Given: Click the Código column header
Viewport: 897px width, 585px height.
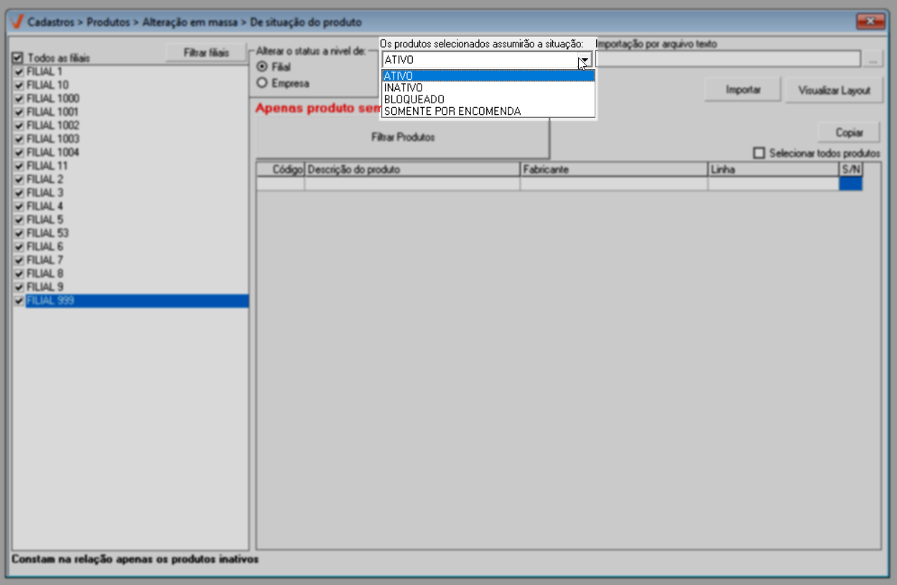Looking at the screenshot, I should click(281, 169).
